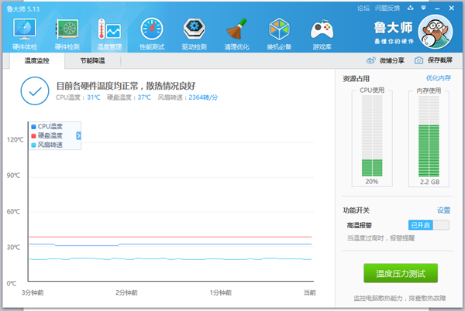Viewport: 465px width, 311px height.
Task: Click the 2.2 GB memory label
Action: tap(429, 182)
